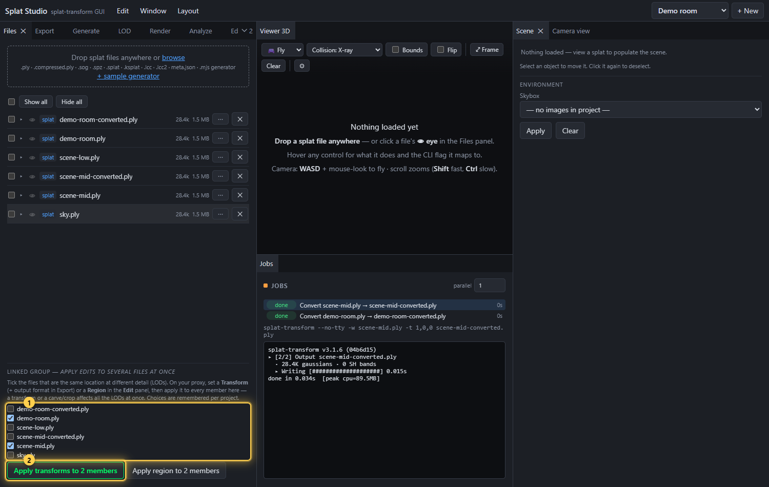Toggle eye visibility for demo-room.ply file row
The height and width of the screenshot is (487, 769).
click(32, 139)
